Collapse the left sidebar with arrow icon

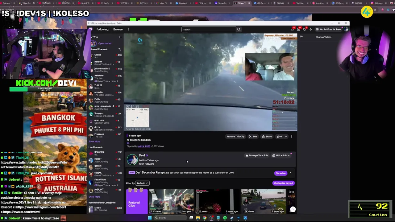click(120, 37)
